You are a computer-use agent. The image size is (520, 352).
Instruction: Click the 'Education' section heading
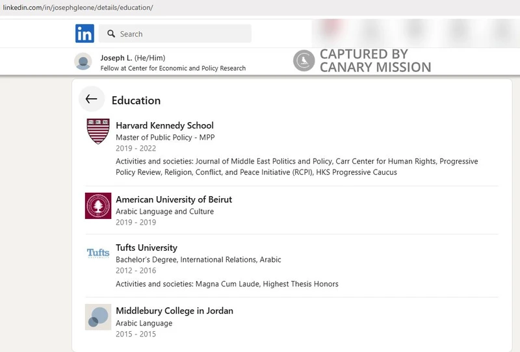pyautogui.click(x=136, y=101)
